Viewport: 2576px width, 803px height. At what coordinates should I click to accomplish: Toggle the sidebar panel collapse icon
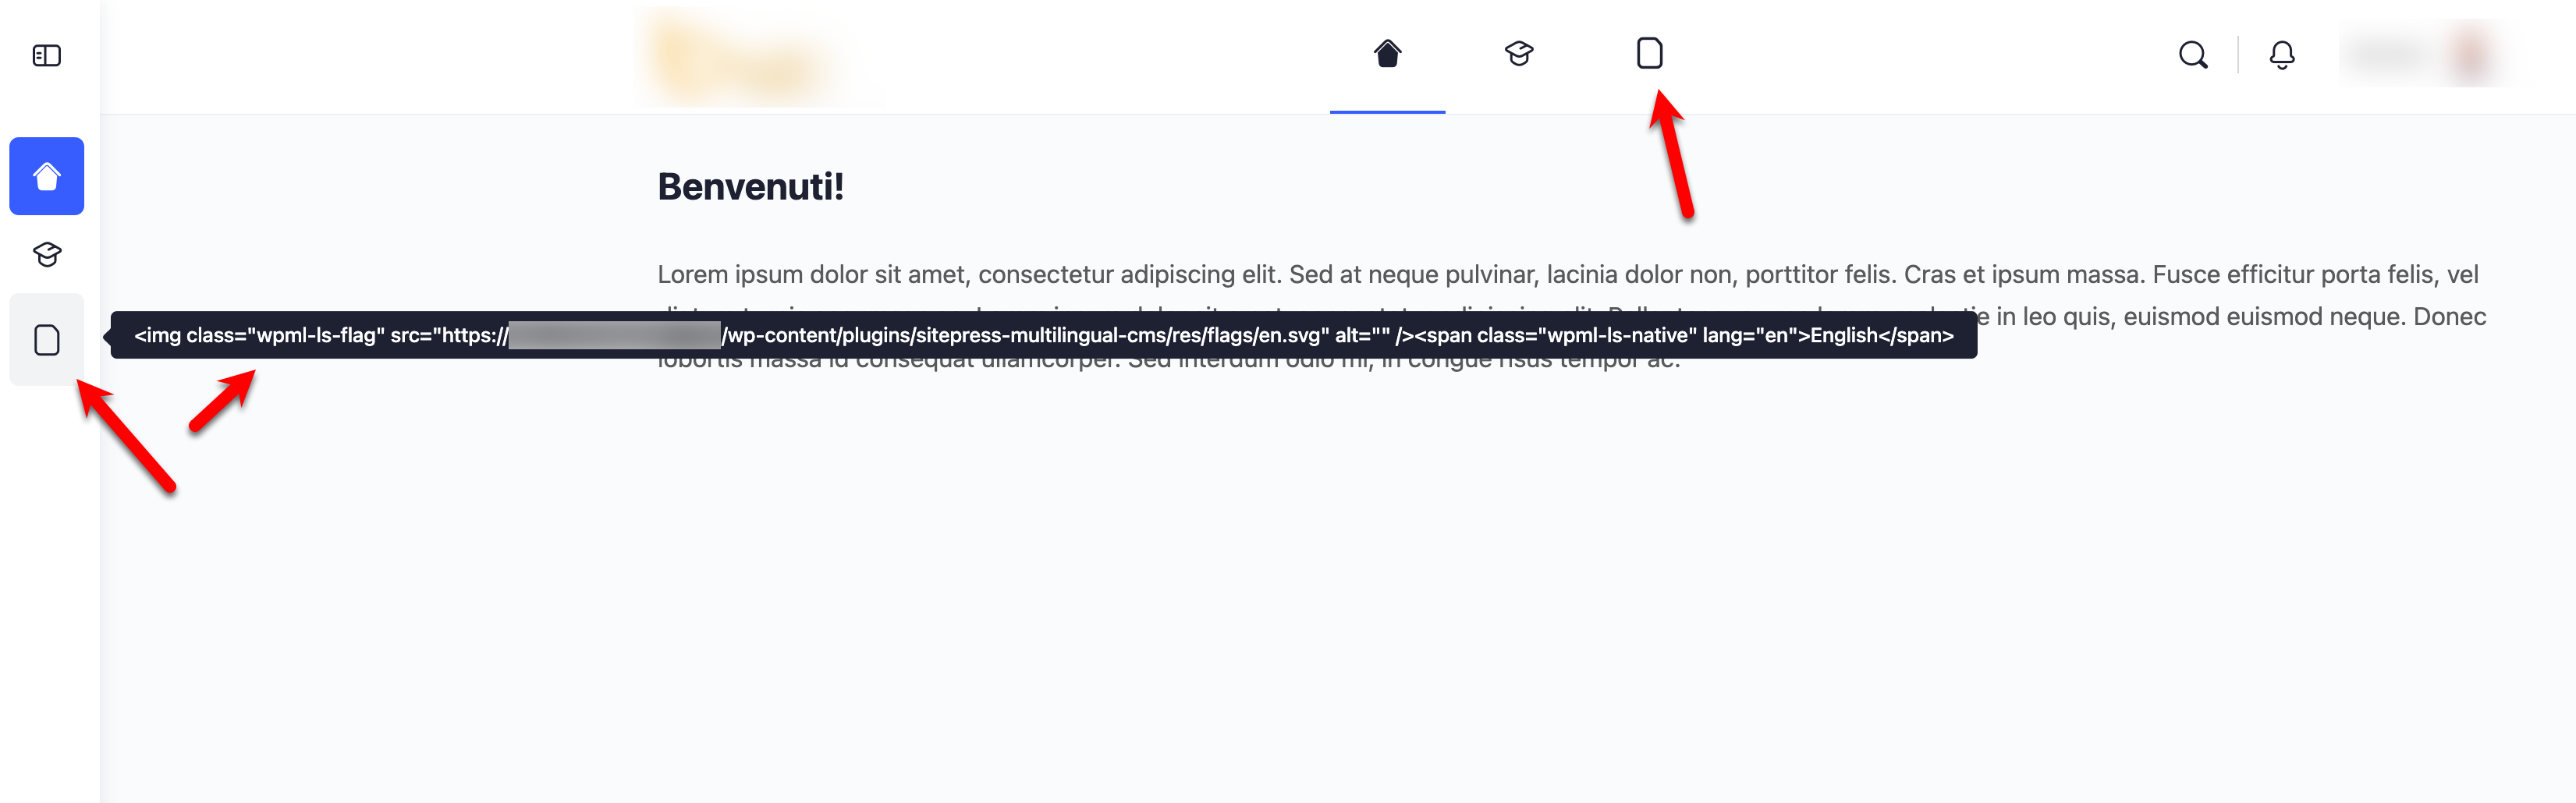coord(47,56)
